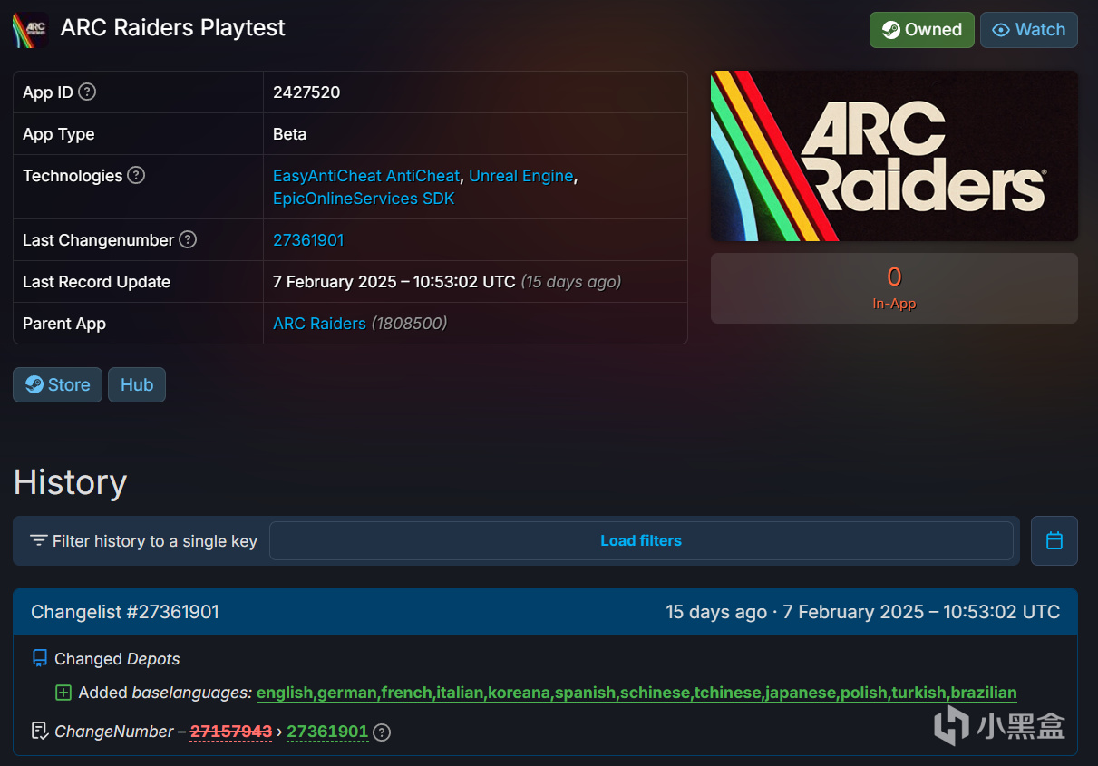Open the Unreal Engine technology link

[520, 175]
